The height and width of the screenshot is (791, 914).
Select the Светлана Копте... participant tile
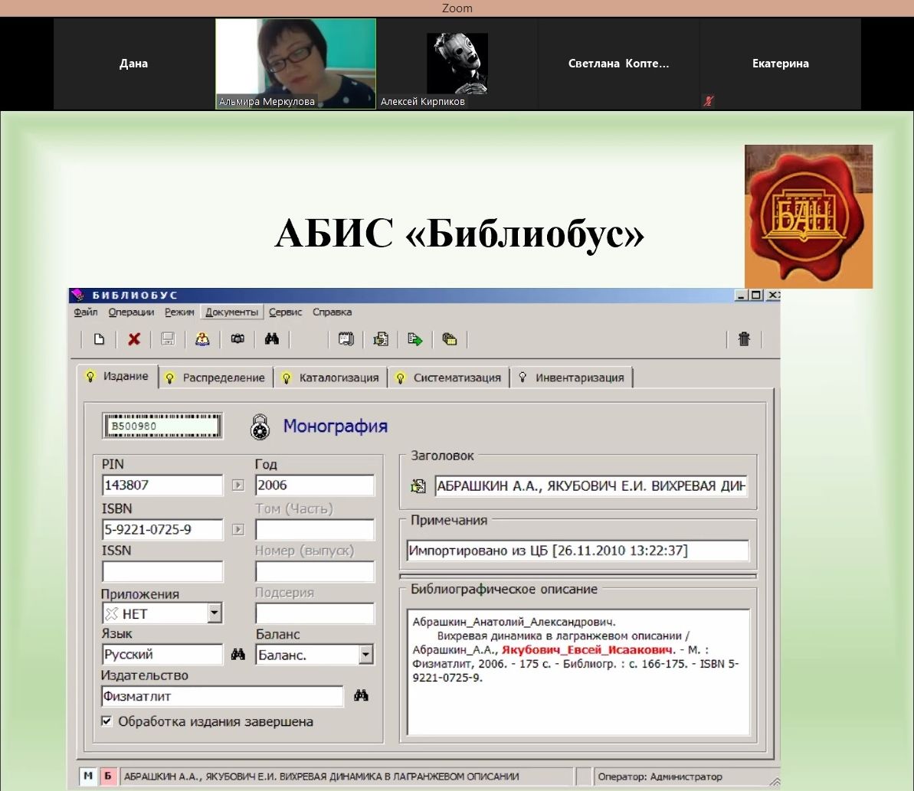point(618,64)
